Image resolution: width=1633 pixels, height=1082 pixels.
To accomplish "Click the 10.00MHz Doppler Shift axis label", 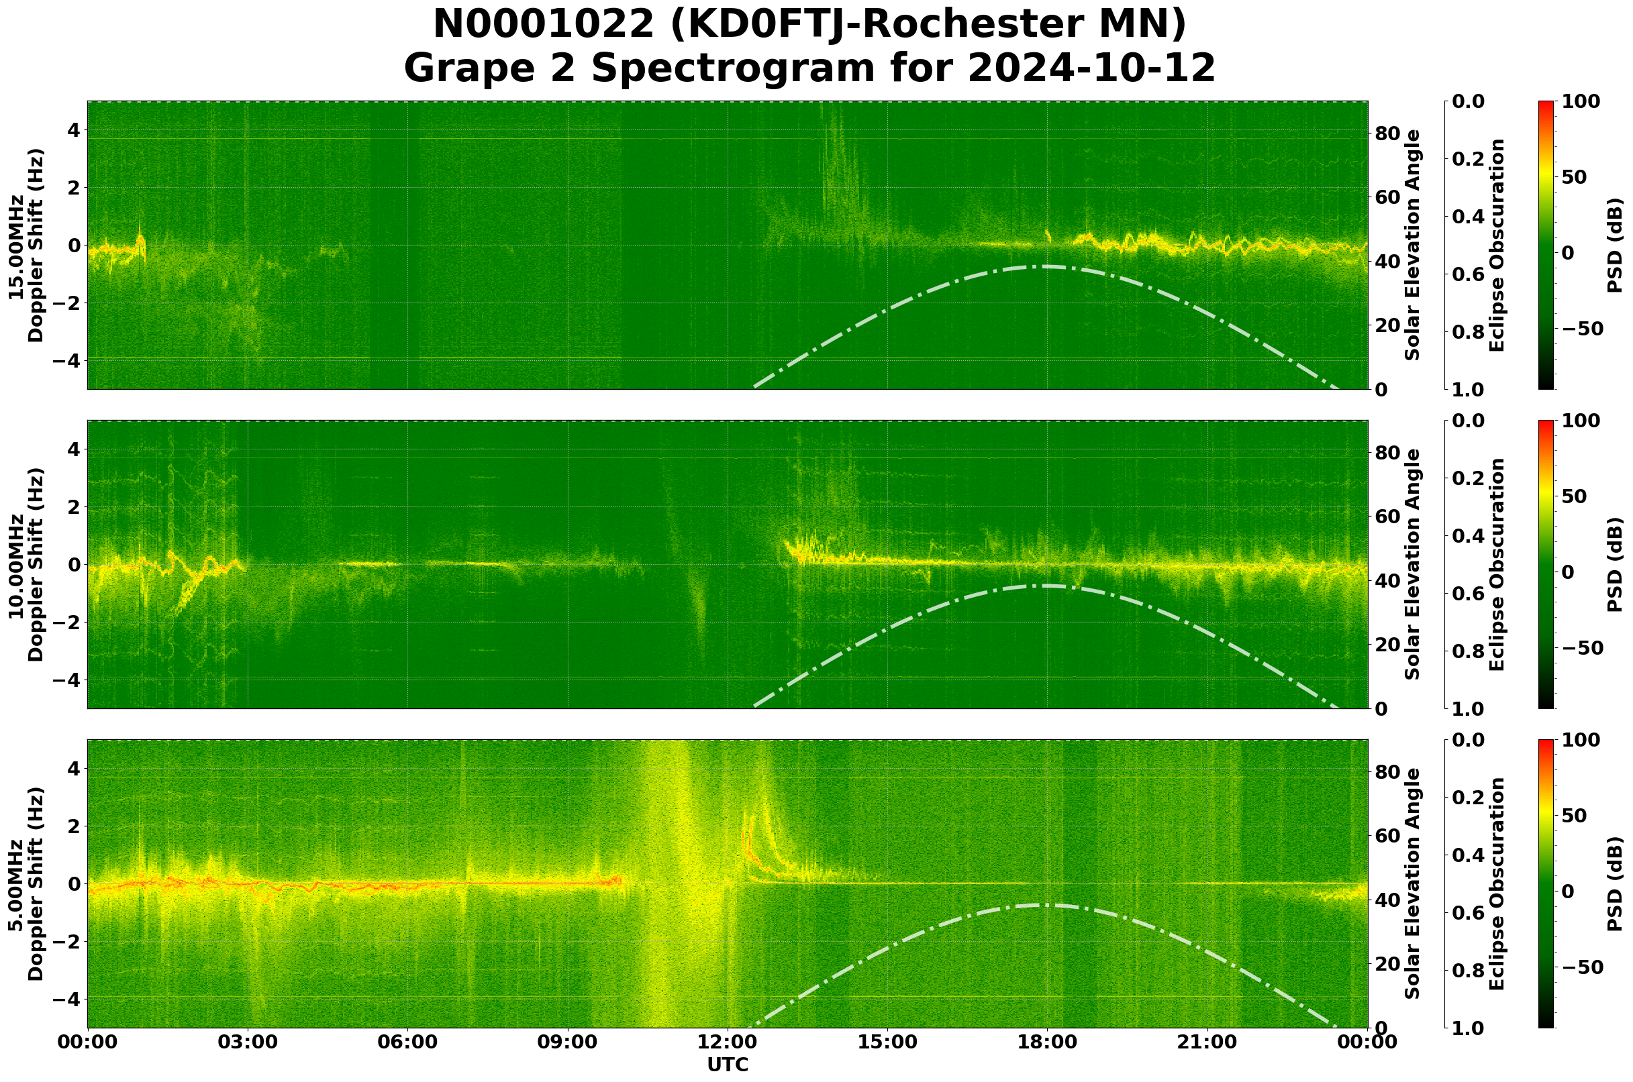I will point(26,564).
